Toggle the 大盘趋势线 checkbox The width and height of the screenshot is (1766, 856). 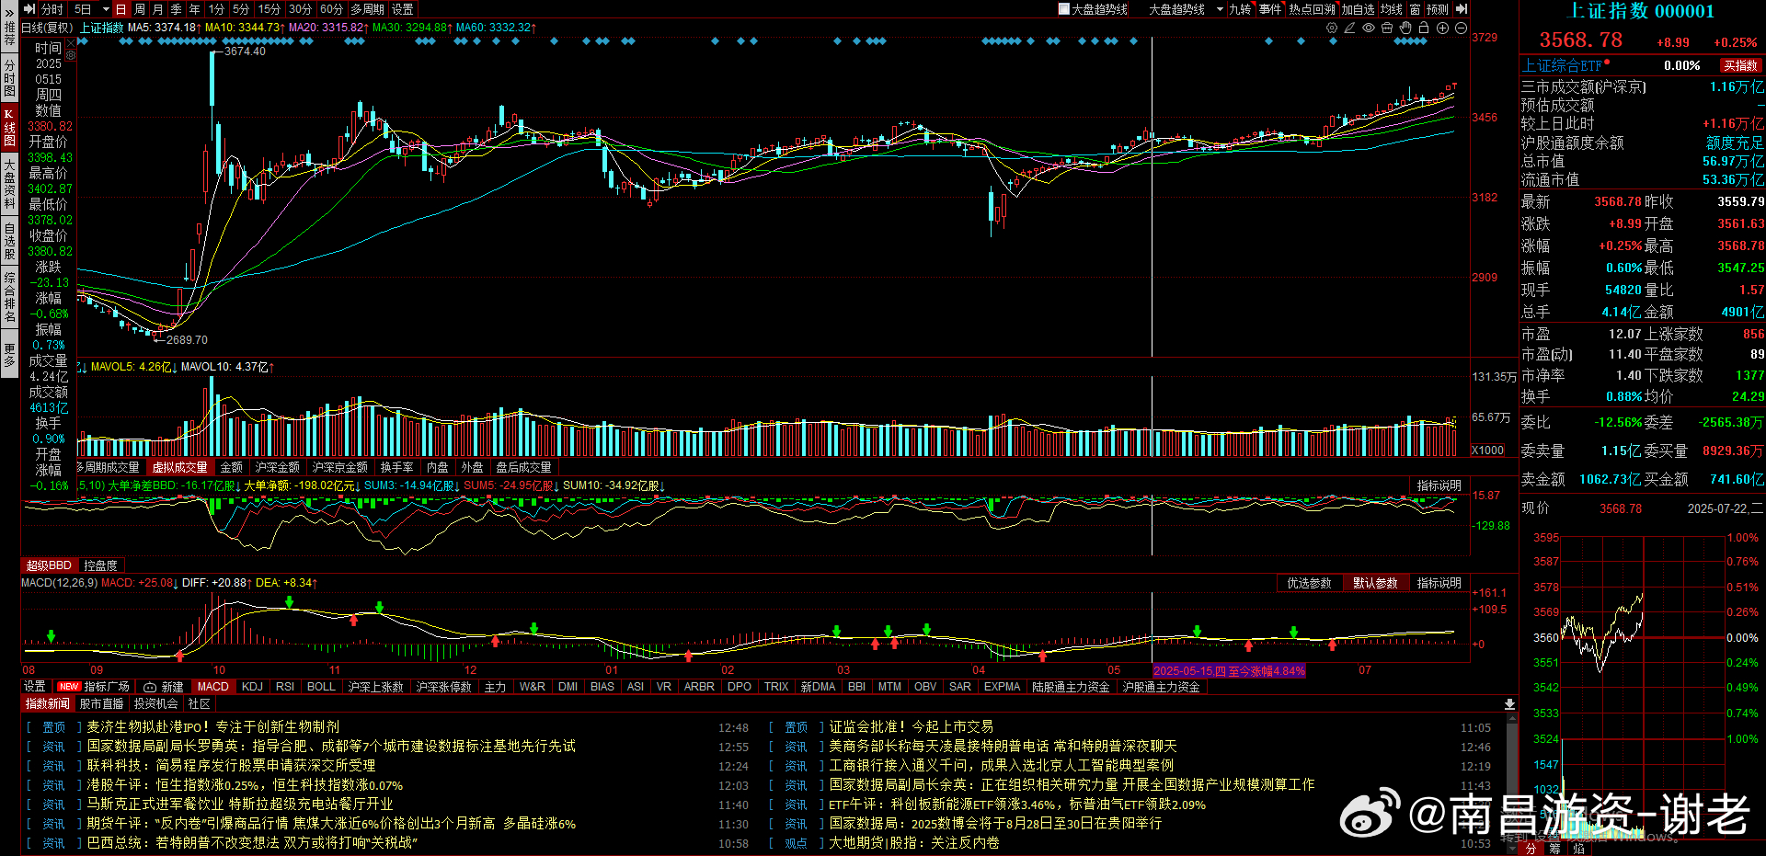pos(1064,9)
